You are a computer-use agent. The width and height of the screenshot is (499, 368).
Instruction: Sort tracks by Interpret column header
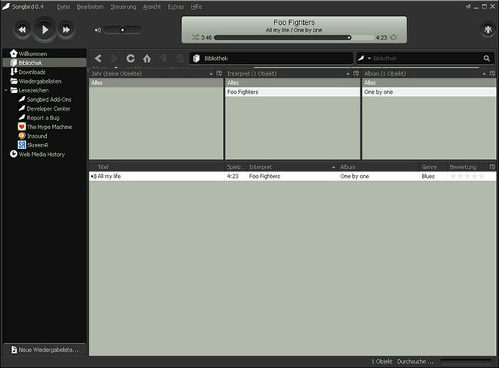pyautogui.click(x=292, y=167)
